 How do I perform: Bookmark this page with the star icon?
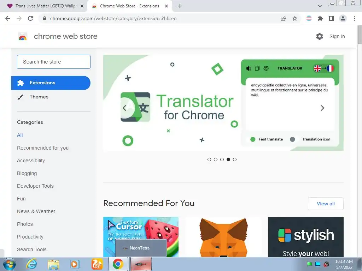click(295, 18)
